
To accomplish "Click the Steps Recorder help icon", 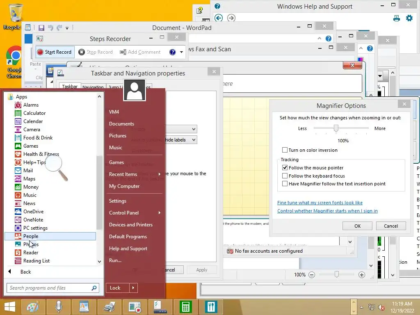I will (173, 52).
